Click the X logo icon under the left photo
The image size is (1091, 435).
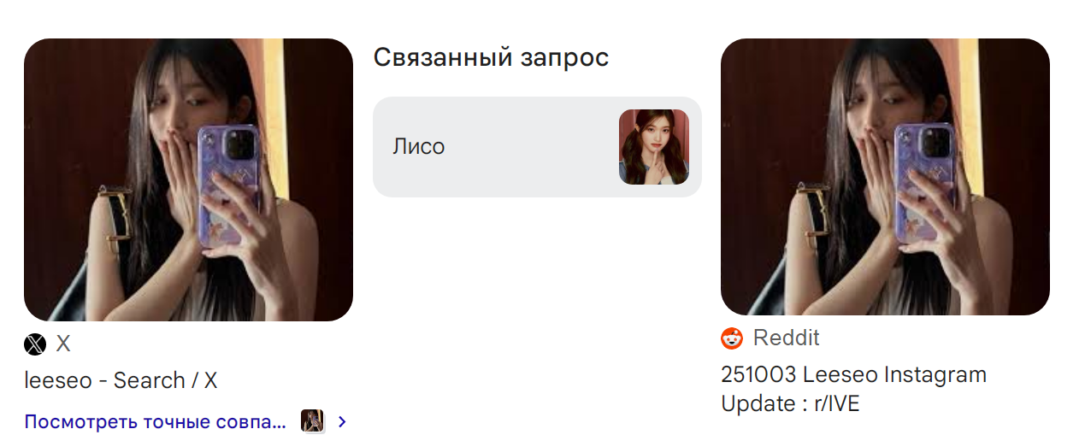[x=35, y=344]
